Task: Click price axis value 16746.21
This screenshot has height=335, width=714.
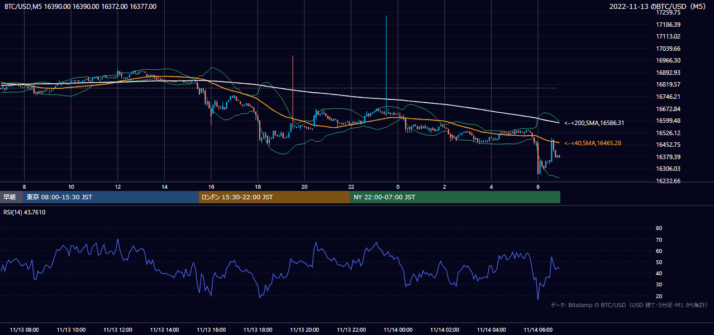Action: click(668, 97)
